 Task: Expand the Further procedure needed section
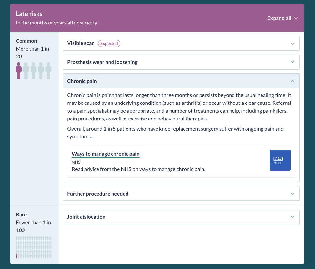coord(98,194)
